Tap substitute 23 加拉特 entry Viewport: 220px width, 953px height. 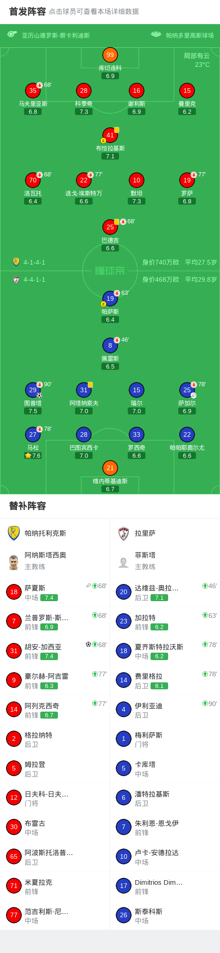tap(165, 621)
